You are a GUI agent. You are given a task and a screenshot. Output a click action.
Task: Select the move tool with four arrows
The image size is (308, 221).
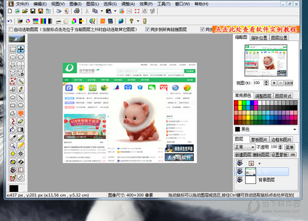click(x=21, y=49)
